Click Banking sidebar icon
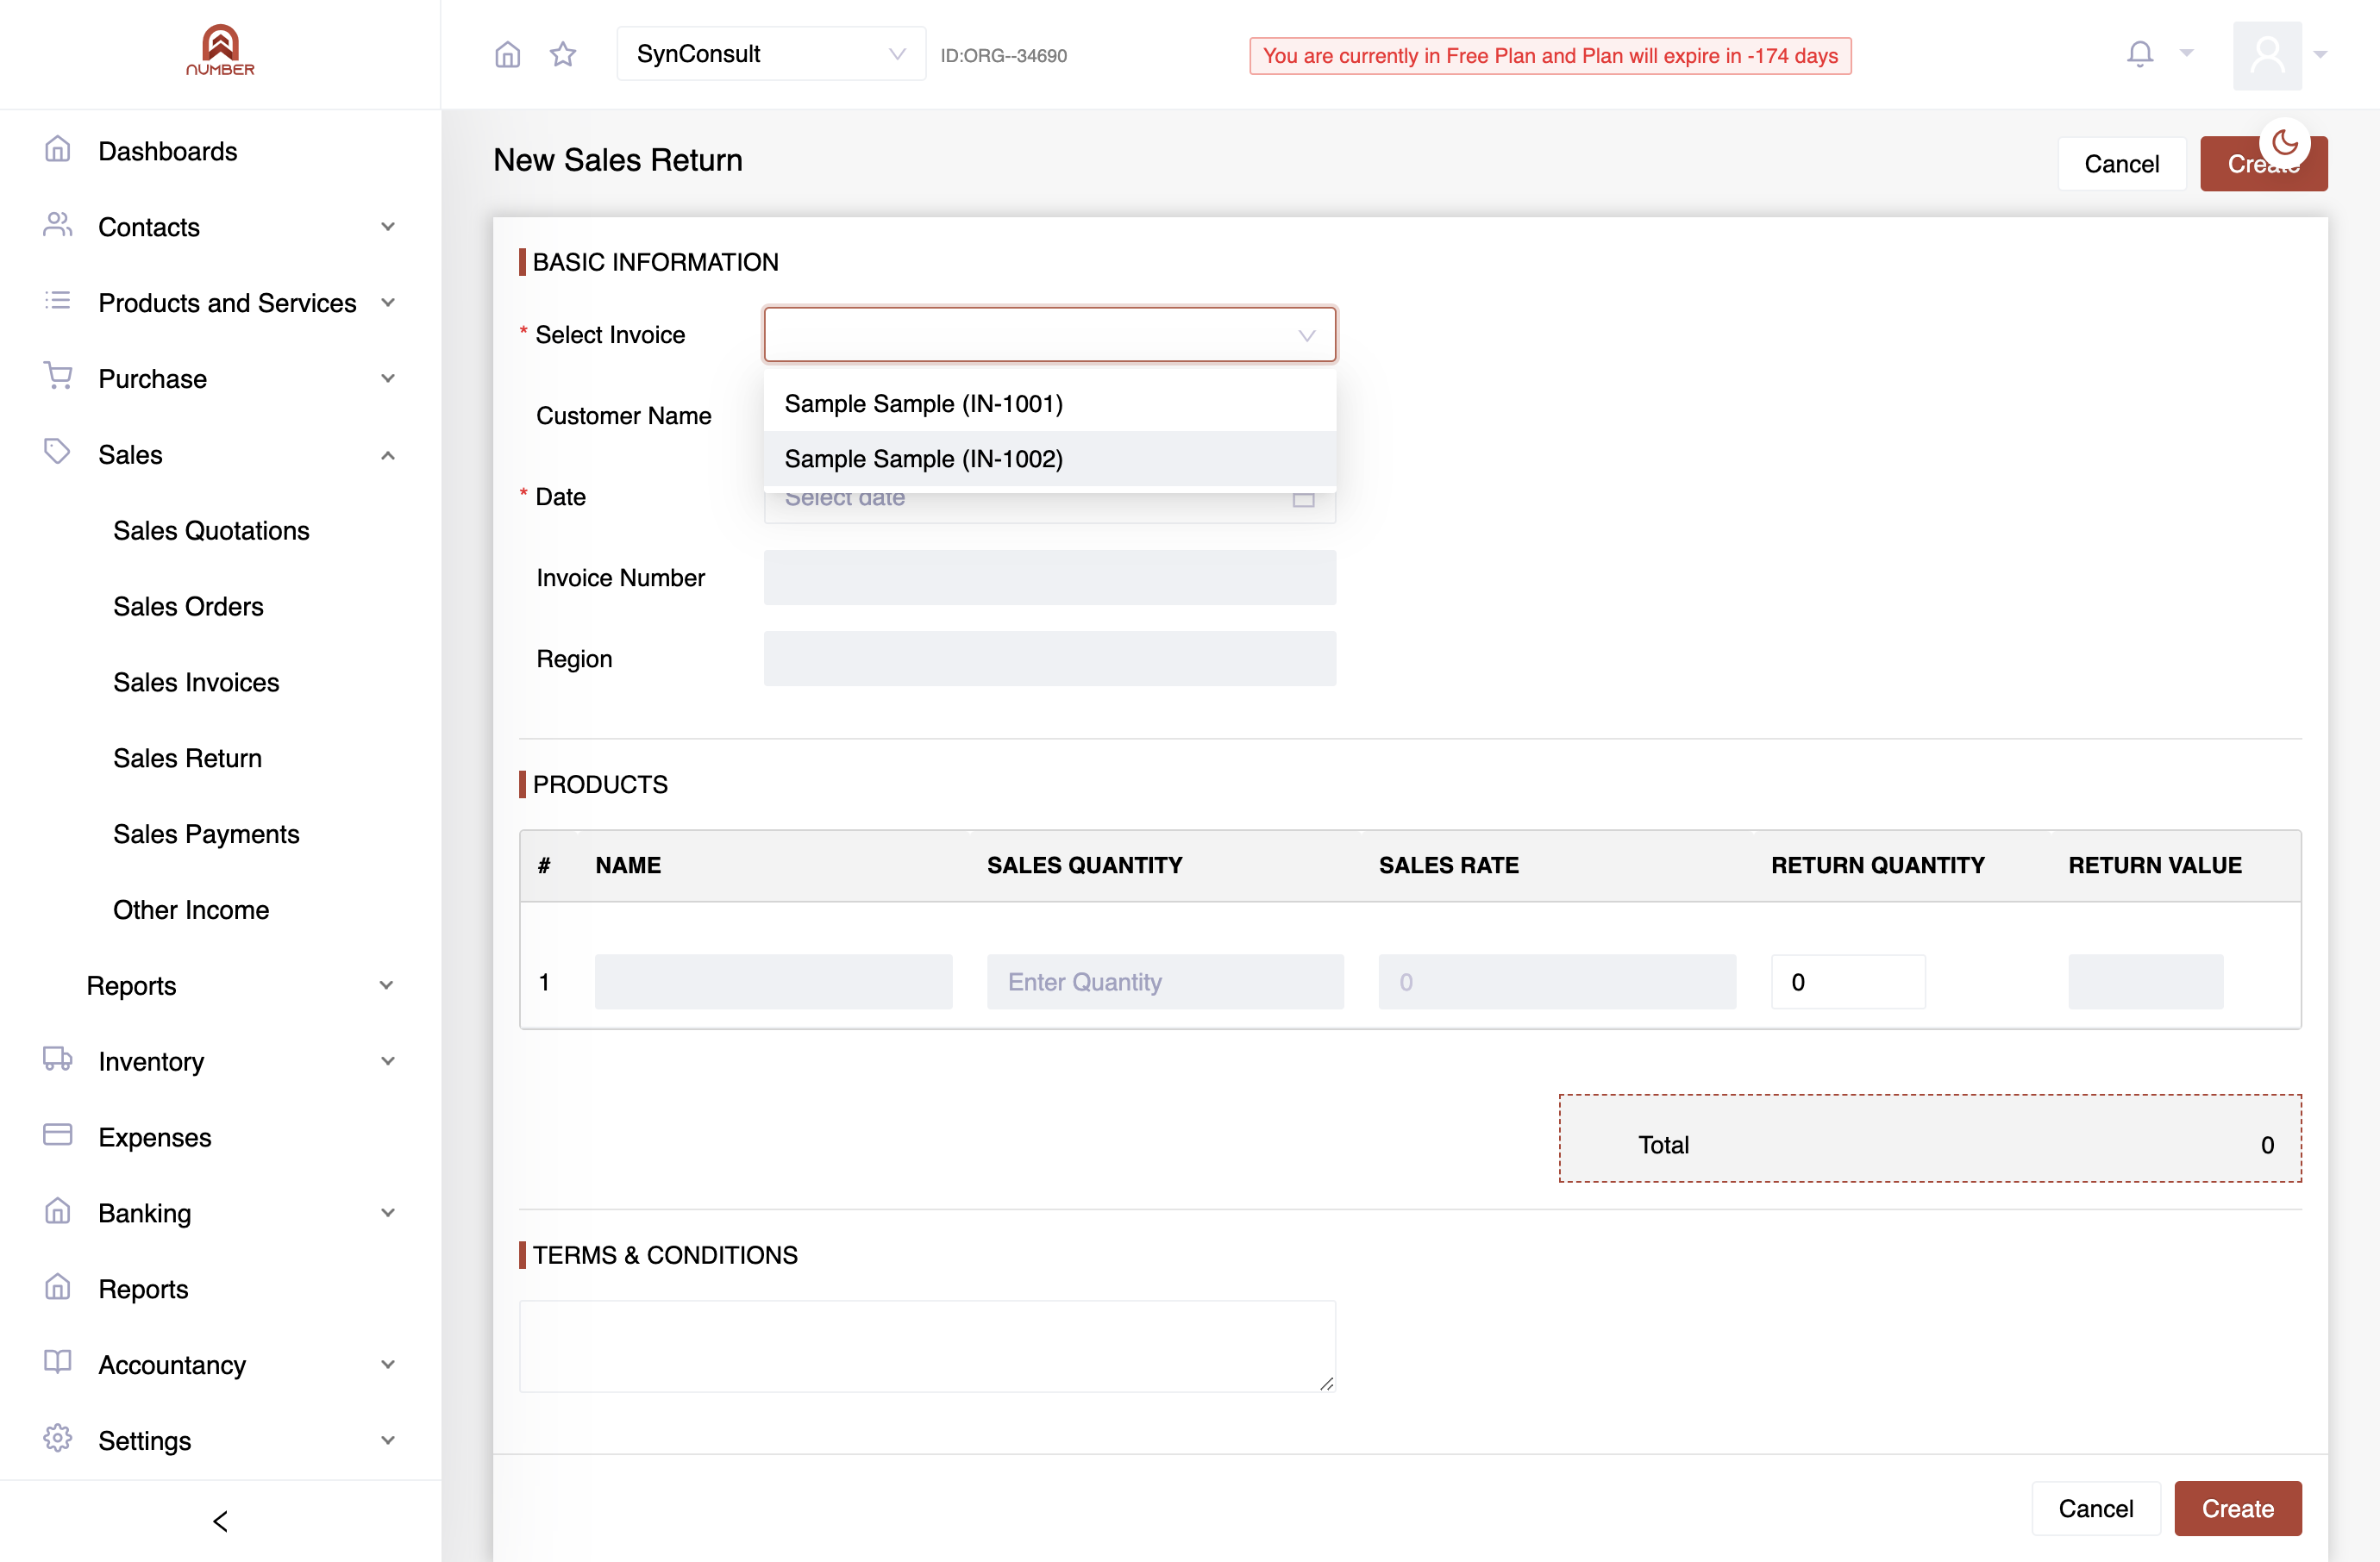The height and width of the screenshot is (1562, 2380). pos(58,1211)
